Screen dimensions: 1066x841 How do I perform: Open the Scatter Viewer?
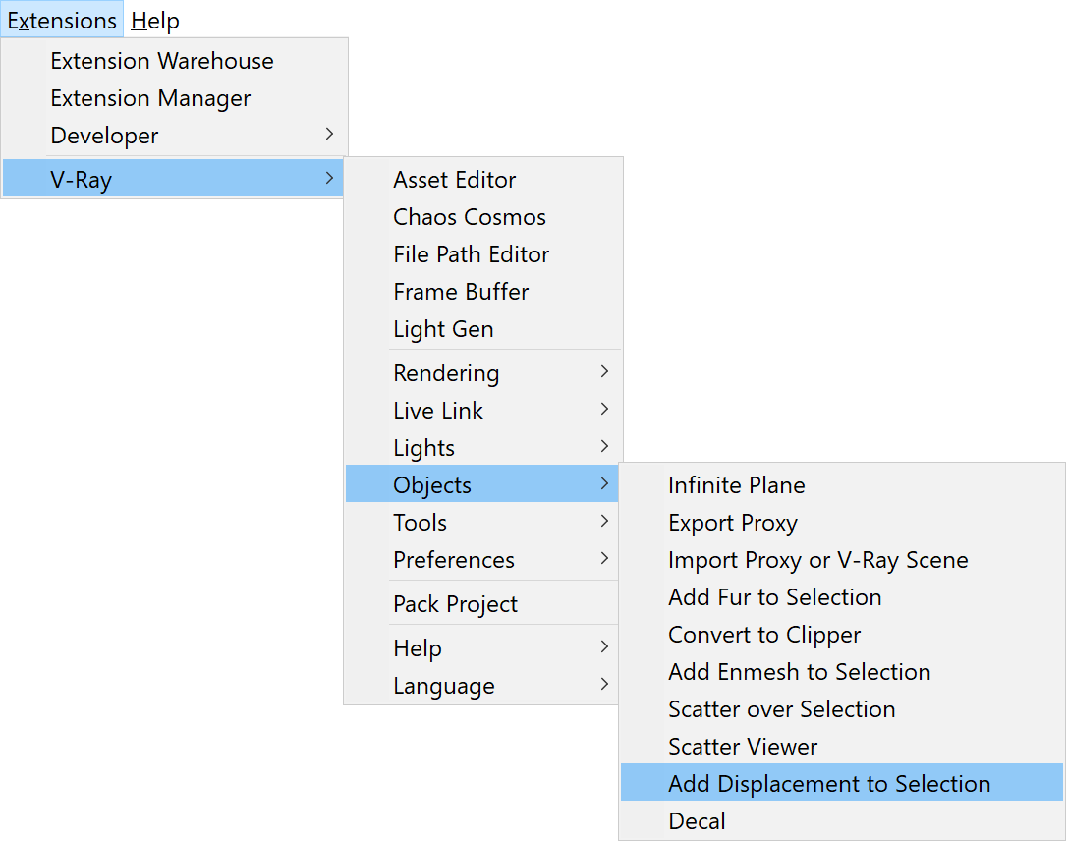[842, 748]
